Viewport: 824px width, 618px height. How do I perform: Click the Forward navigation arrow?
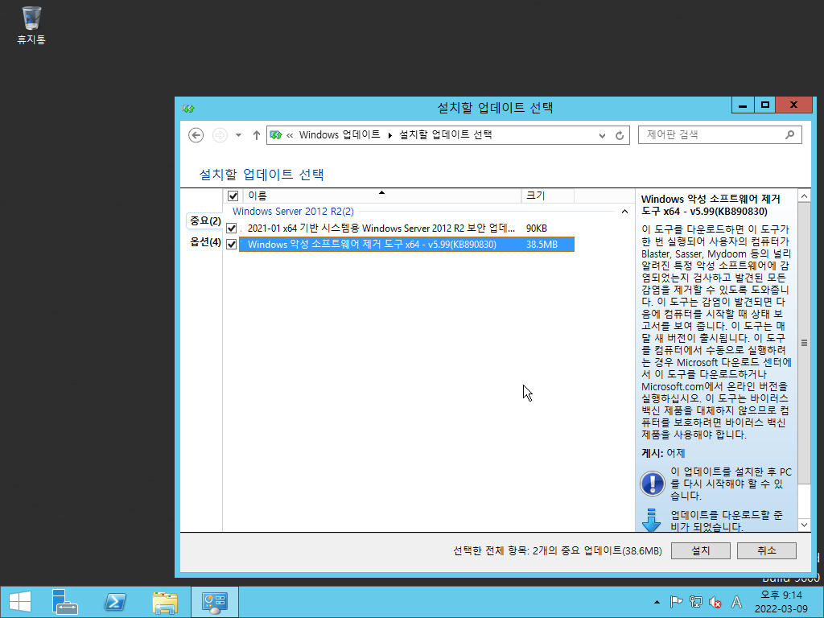click(x=220, y=135)
